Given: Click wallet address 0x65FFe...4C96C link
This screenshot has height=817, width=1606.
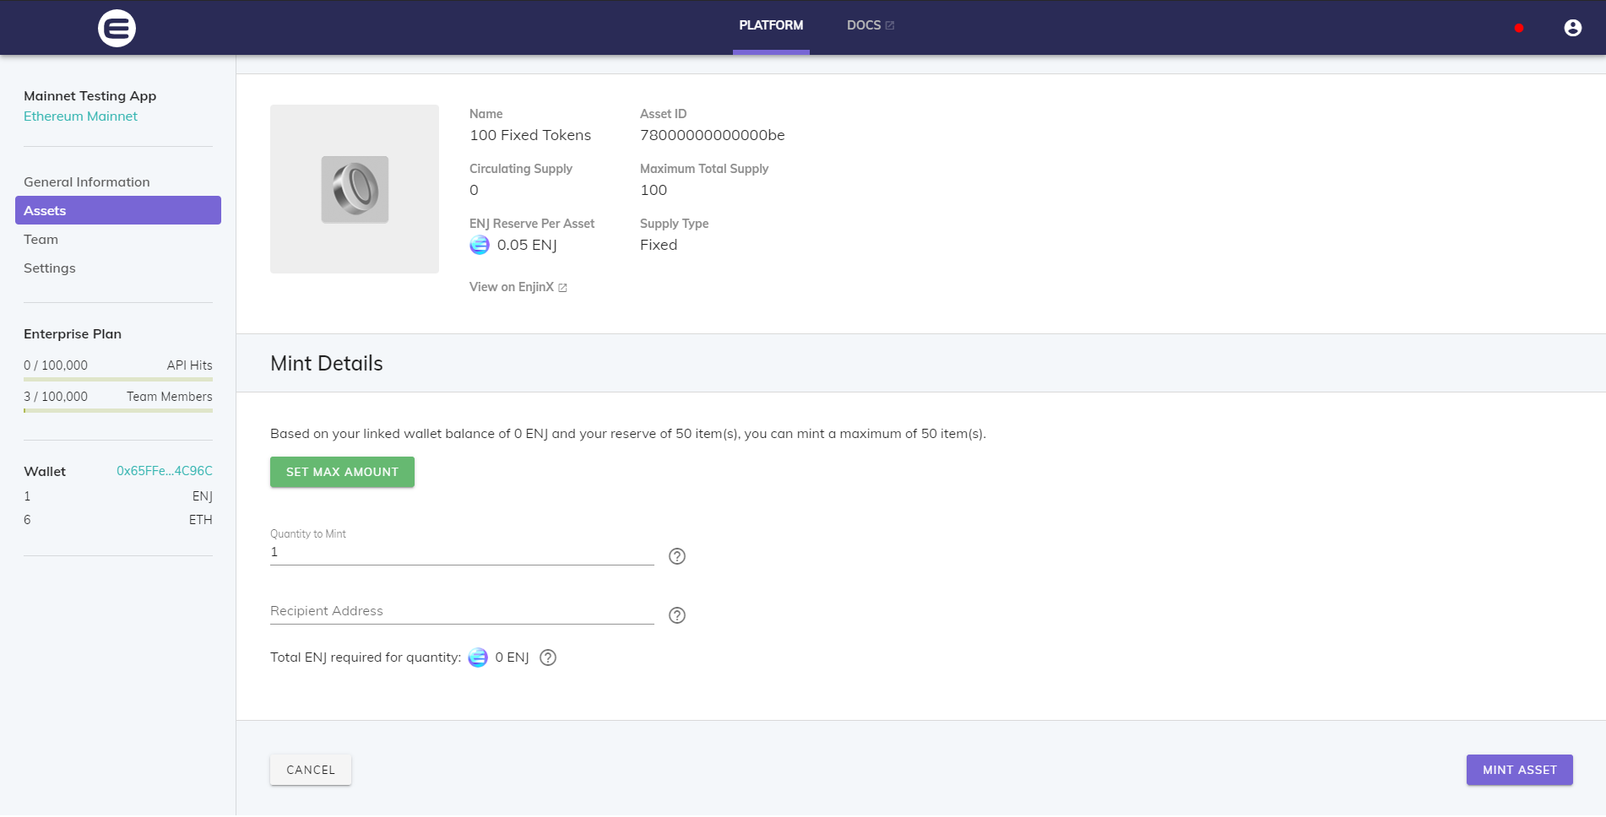Looking at the screenshot, I should point(165,471).
